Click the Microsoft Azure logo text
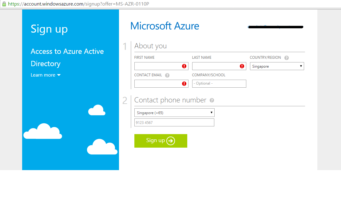This screenshot has height=203, width=341. pos(165,26)
